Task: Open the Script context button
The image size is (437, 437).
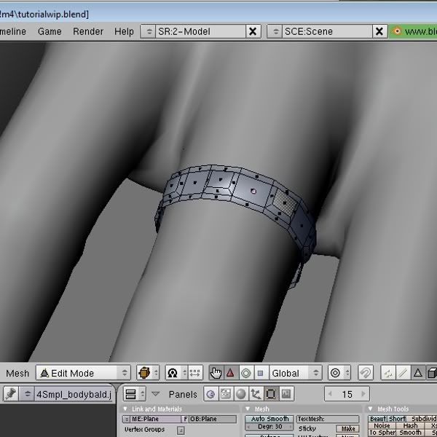Action: 226,394
